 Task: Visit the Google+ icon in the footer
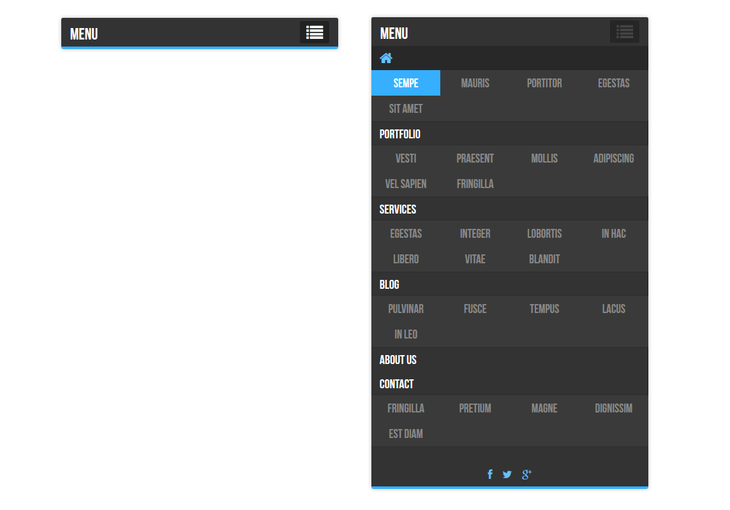click(526, 474)
